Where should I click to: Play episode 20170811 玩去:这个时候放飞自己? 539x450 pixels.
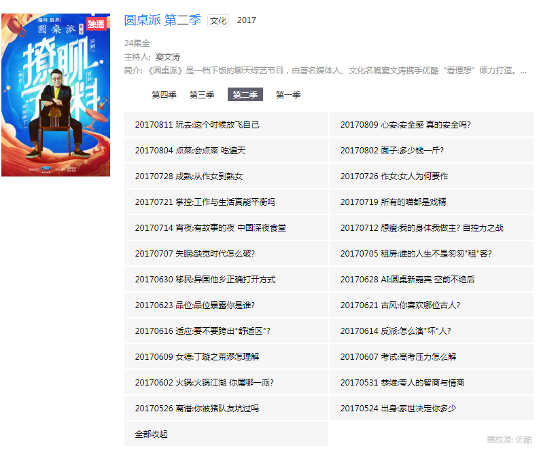pos(226,125)
